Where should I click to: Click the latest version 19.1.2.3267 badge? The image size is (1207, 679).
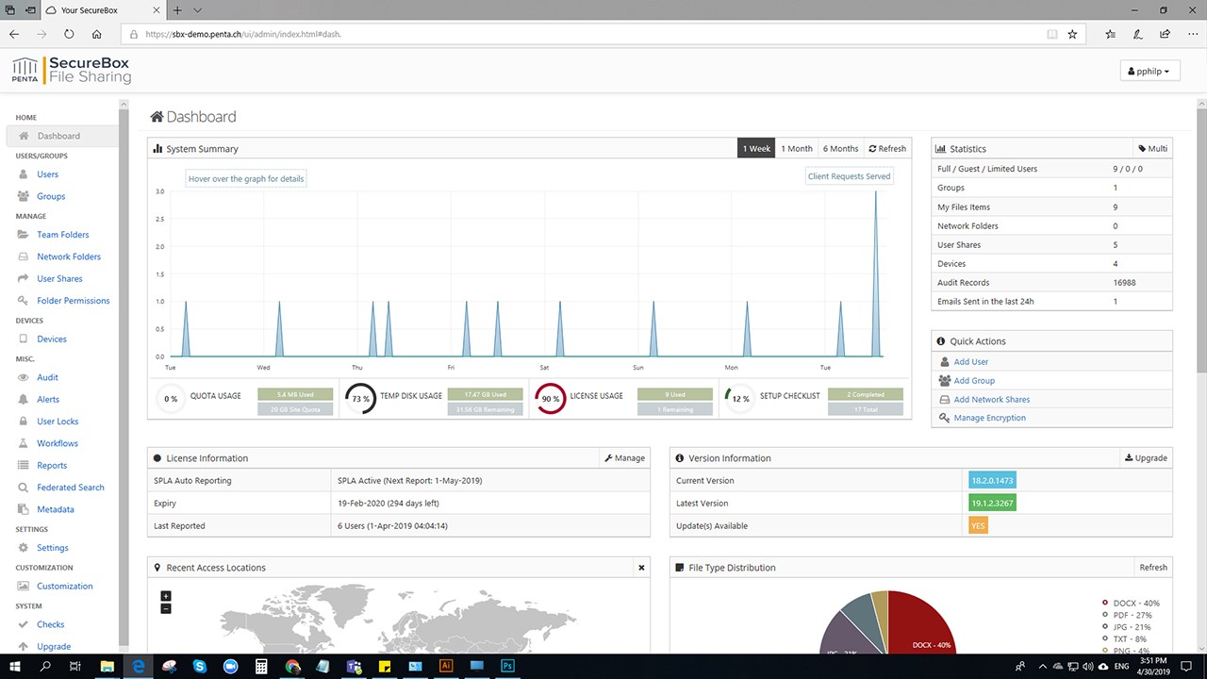pyautogui.click(x=992, y=504)
